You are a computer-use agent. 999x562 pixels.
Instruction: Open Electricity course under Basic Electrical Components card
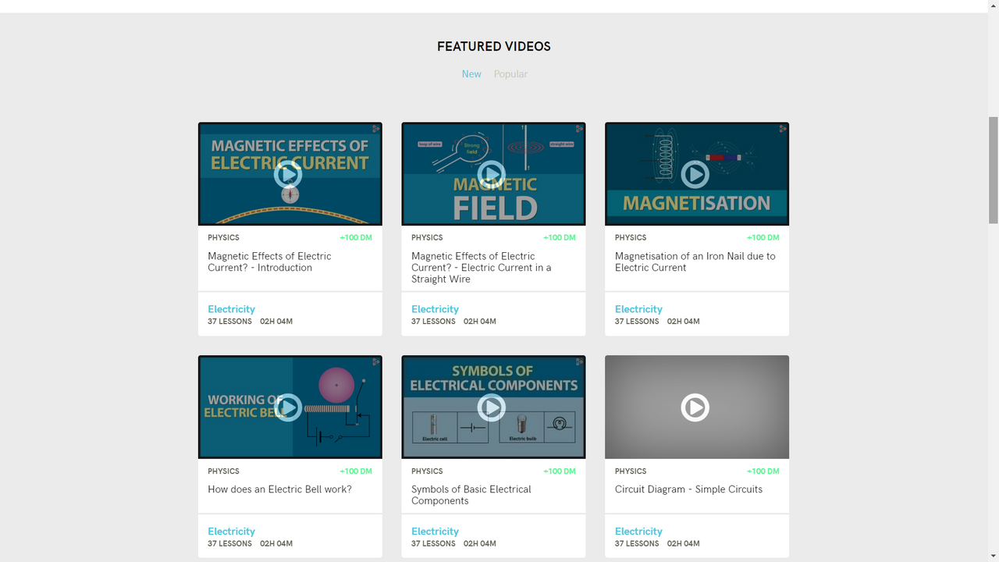coord(435,532)
